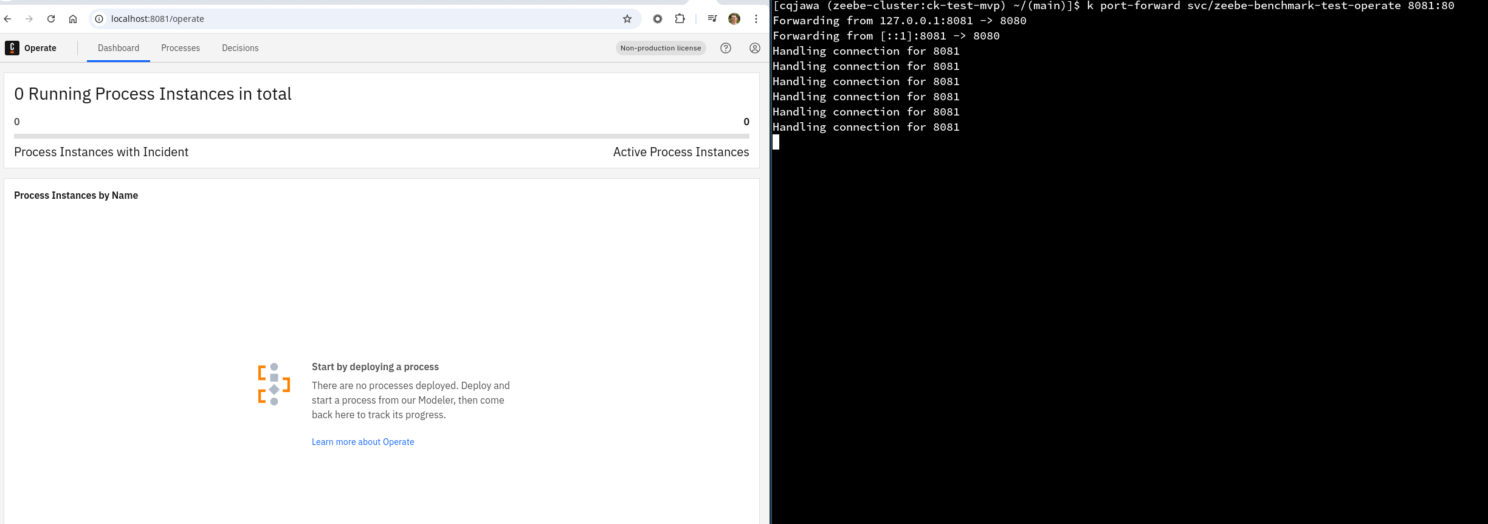Open the gear-shaped extension icon
Viewport: 1488px width, 524px height.
point(658,19)
